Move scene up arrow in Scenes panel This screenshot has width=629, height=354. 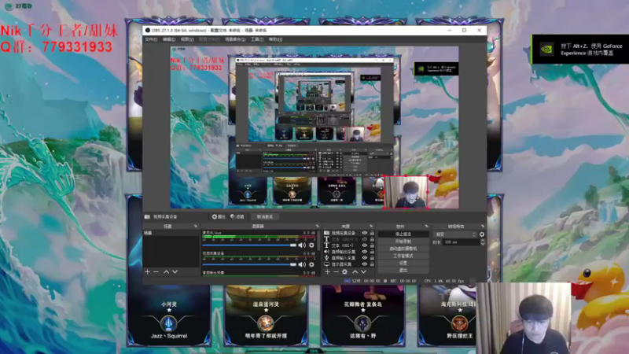click(x=166, y=271)
